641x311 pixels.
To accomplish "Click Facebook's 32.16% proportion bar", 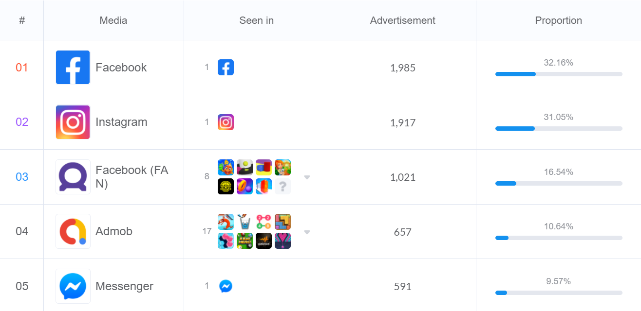I will pos(558,74).
